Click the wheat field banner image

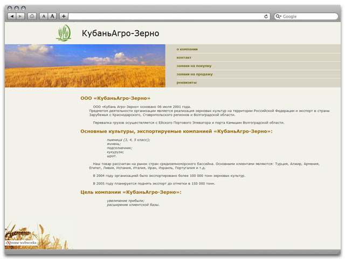click(85, 66)
